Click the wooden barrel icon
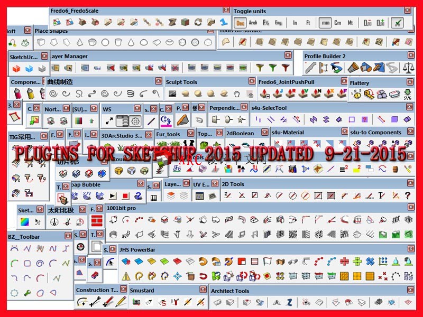Screen dimensions: 423x317 (395, 169)
